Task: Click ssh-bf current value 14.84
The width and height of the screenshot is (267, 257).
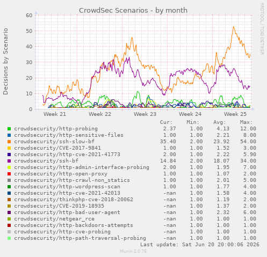Action: pyautogui.click(x=168, y=161)
